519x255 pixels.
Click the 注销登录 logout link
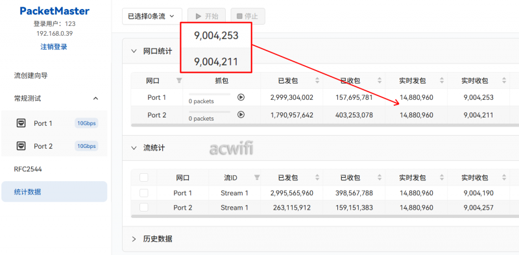[54, 47]
